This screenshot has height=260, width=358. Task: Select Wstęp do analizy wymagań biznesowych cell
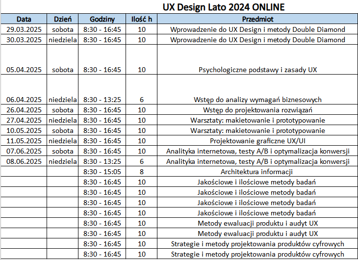click(257, 89)
